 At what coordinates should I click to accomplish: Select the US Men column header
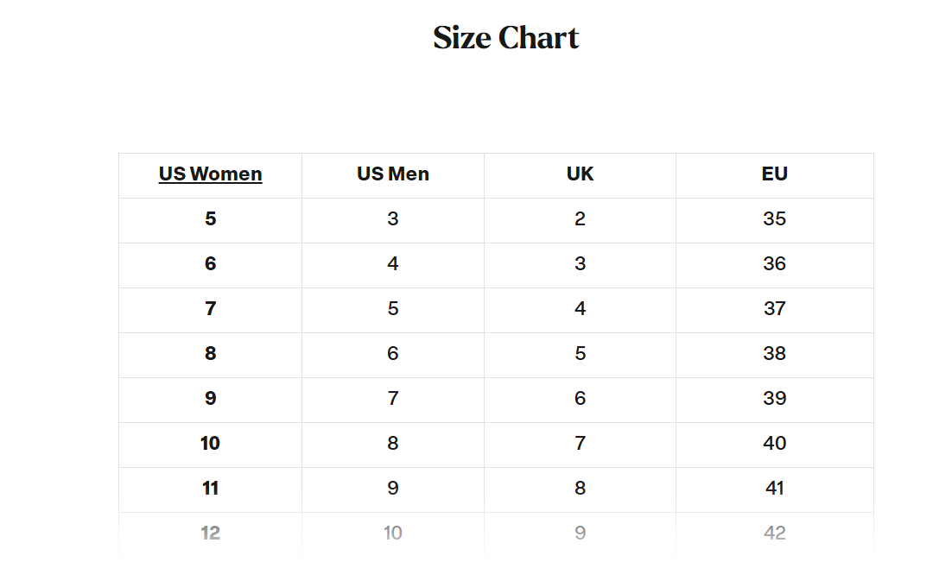(393, 174)
